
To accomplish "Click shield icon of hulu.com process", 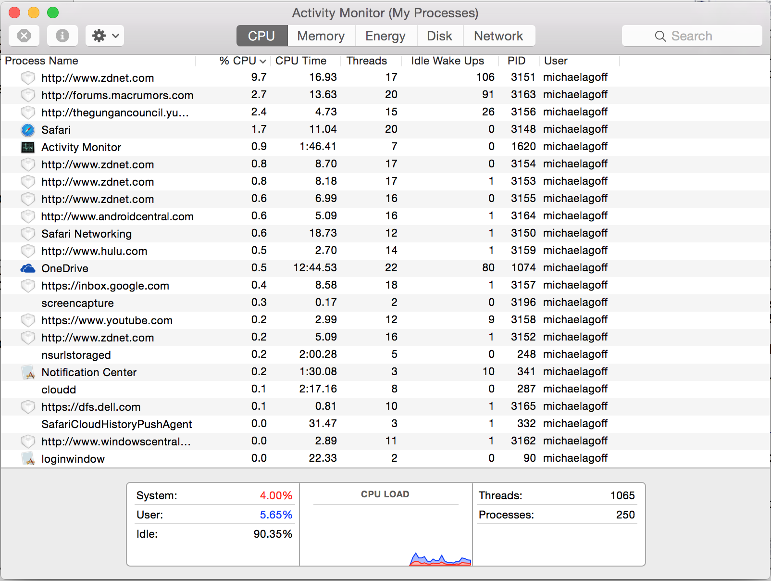I will [28, 251].
